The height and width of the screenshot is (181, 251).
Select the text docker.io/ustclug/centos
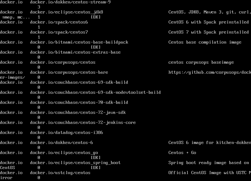(x=60, y=173)
